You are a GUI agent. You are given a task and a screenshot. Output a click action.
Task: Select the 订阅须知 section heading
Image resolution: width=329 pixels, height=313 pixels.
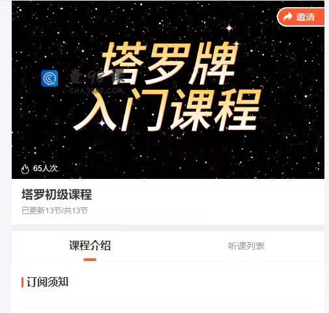coord(48,282)
